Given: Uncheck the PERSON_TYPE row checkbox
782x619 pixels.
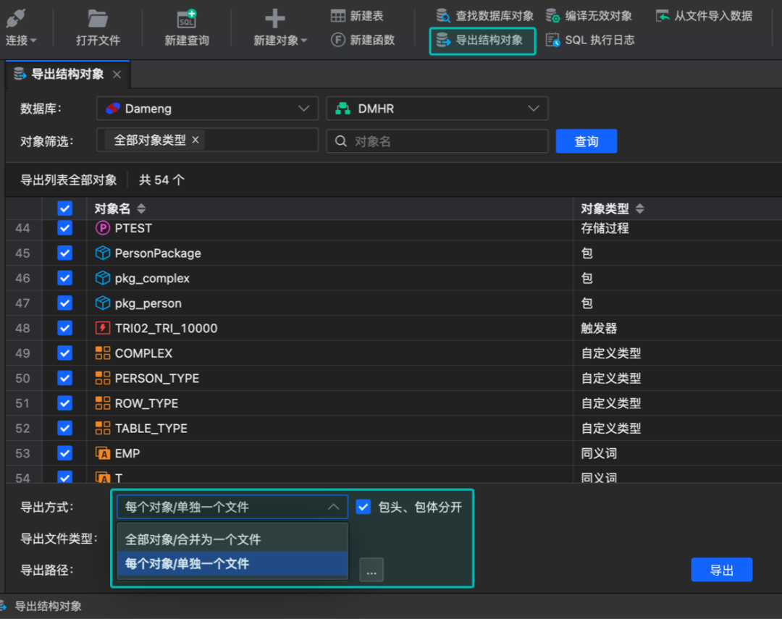Looking at the screenshot, I should pyautogui.click(x=65, y=378).
